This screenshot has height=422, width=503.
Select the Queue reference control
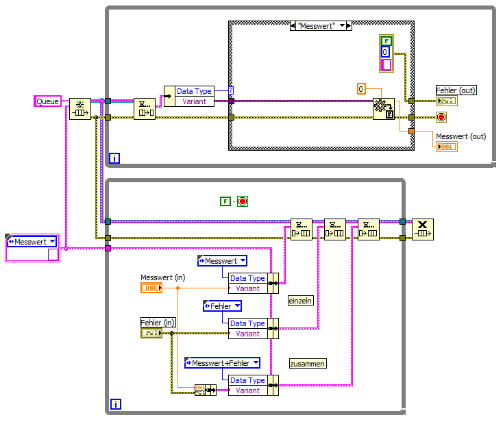pyautogui.click(x=47, y=101)
